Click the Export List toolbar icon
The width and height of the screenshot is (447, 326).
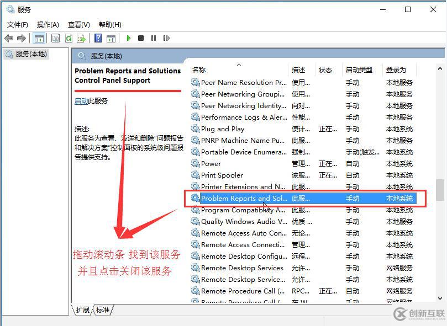(81, 38)
